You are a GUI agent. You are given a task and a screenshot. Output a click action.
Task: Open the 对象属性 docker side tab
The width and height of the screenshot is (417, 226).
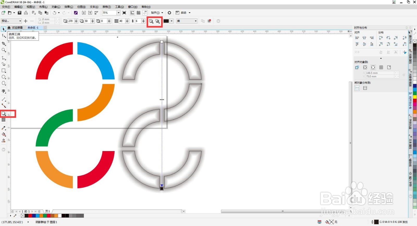click(x=410, y=56)
